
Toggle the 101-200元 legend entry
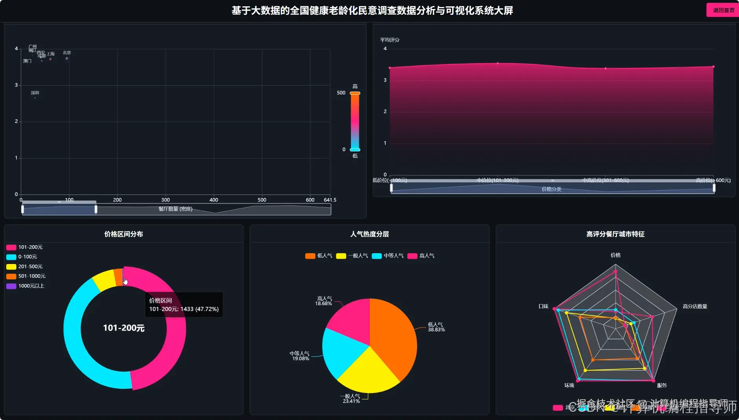click(24, 247)
